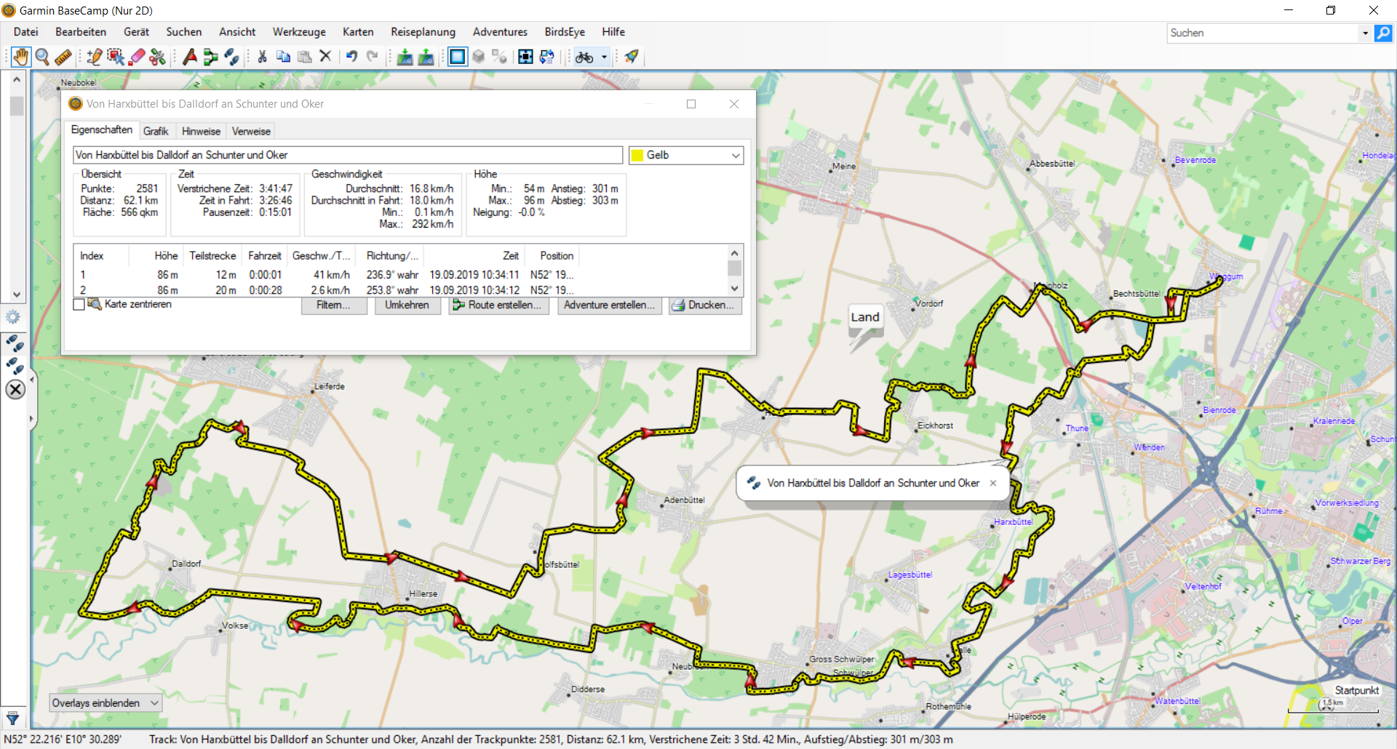
Task: Click the send to device icon
Action: (x=405, y=57)
